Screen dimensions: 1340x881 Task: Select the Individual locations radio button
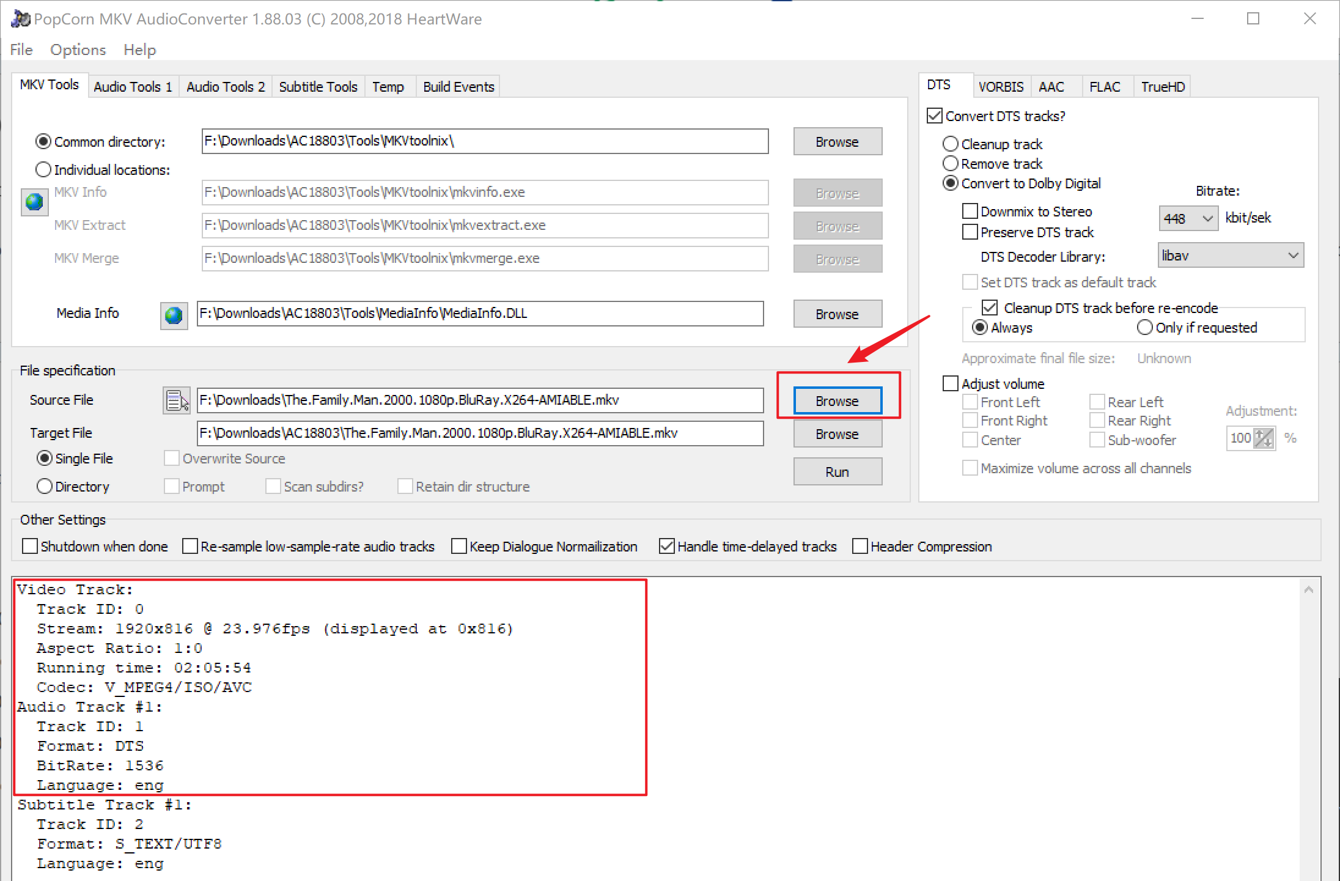(43, 170)
